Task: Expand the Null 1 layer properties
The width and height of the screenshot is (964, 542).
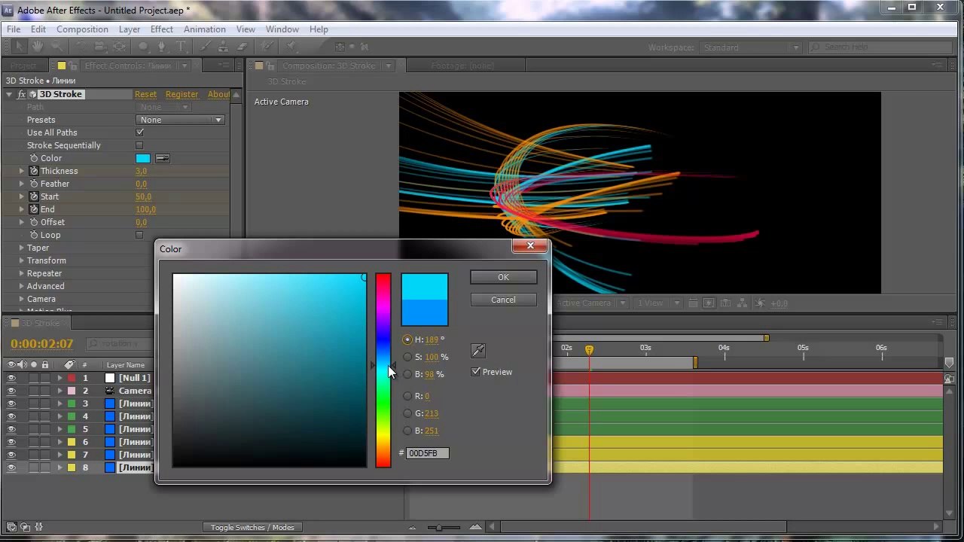Action: click(x=59, y=378)
